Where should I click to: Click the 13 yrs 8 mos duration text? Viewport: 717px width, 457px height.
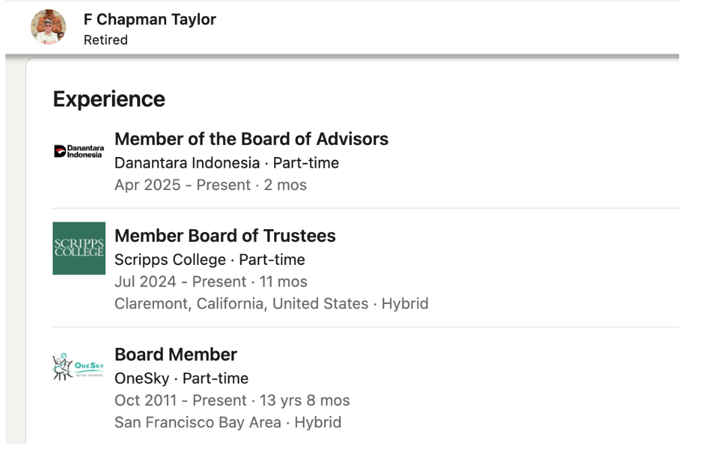[x=304, y=400]
